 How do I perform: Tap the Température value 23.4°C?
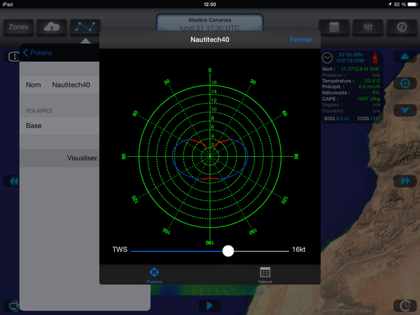click(372, 81)
